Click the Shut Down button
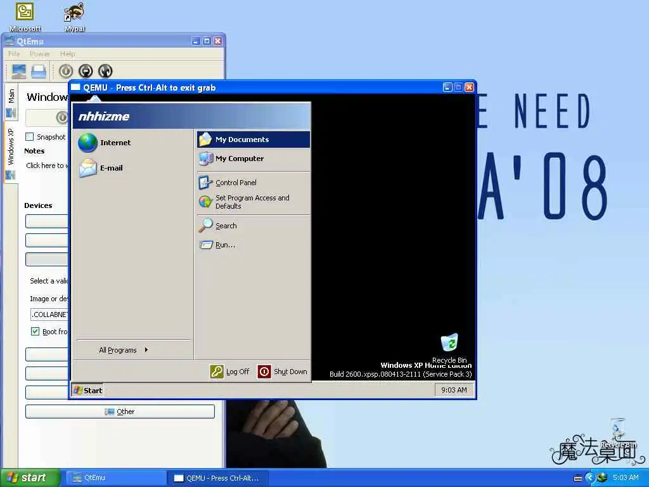The width and height of the screenshot is (649, 487). [x=283, y=372]
